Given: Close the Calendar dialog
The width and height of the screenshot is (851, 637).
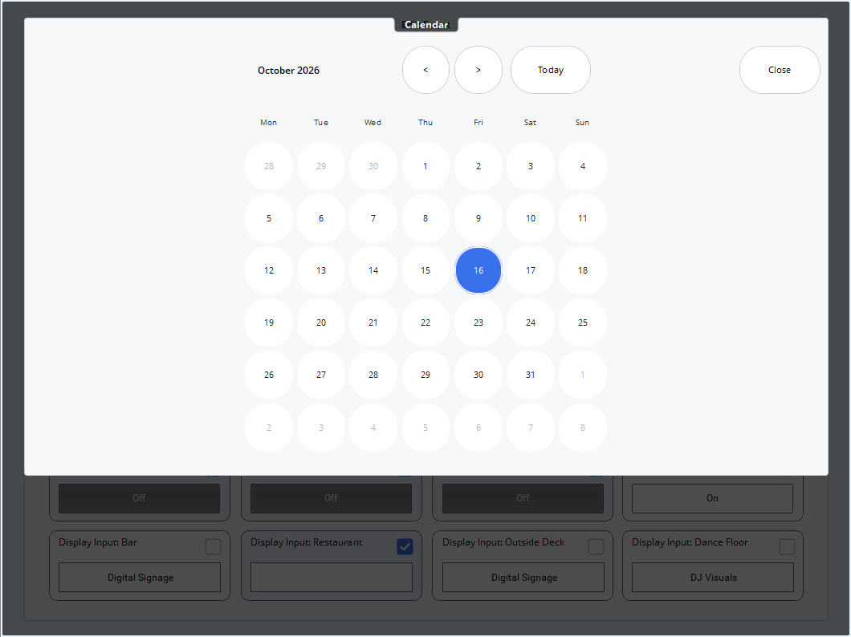Looking at the screenshot, I should (780, 70).
